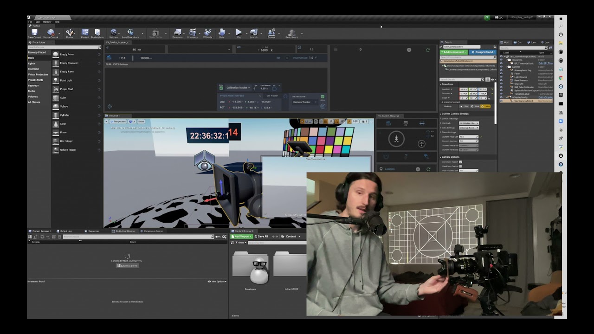Open the Window menu
This screenshot has width=594, height=334.
click(47, 22)
